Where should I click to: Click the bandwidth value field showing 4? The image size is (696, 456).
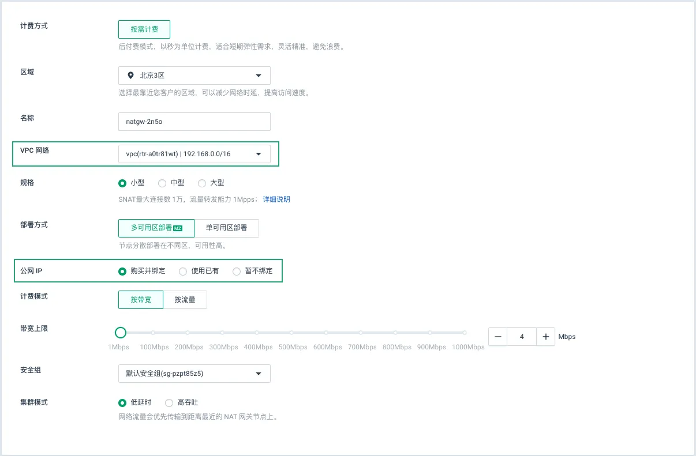pyautogui.click(x=522, y=337)
